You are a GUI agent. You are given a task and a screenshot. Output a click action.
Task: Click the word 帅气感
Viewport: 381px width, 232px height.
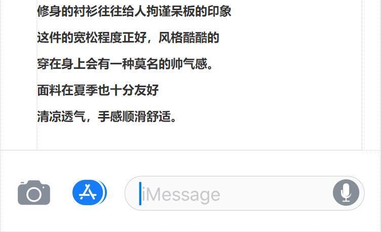[189, 64]
